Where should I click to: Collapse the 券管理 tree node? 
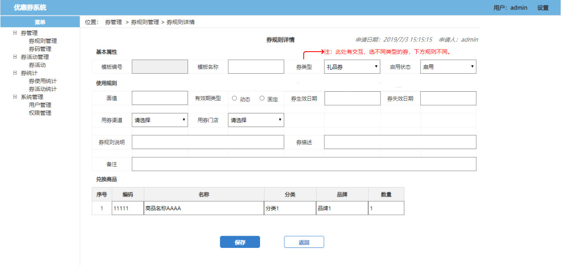[x=15, y=33]
